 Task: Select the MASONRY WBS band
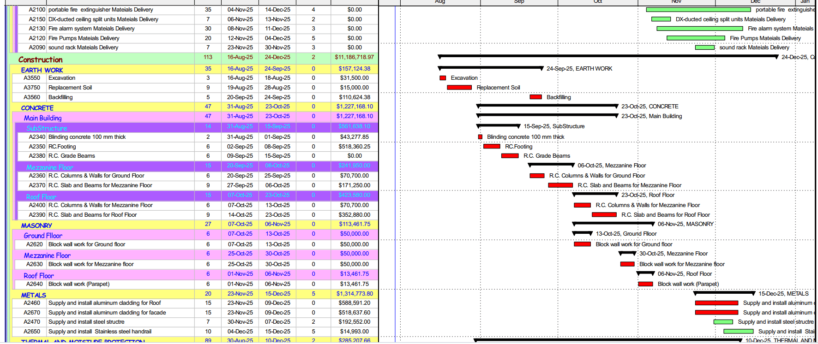(36, 225)
